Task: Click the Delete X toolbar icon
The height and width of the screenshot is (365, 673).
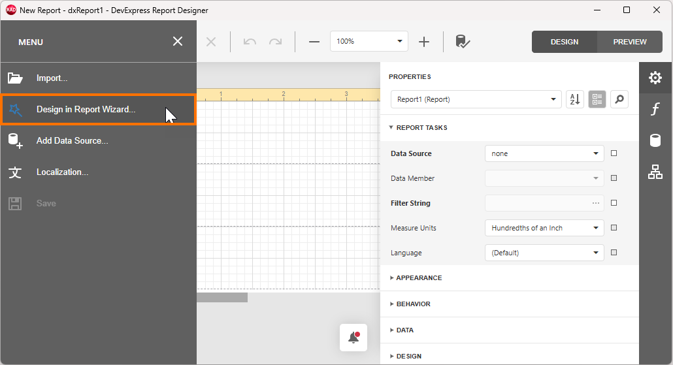Action: tap(211, 42)
